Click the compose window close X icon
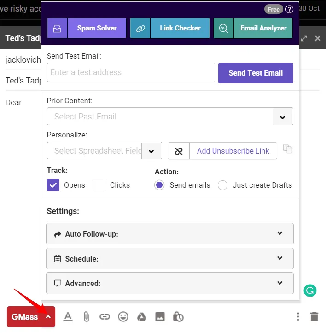Viewport: 326px width, 333px height. point(318,38)
